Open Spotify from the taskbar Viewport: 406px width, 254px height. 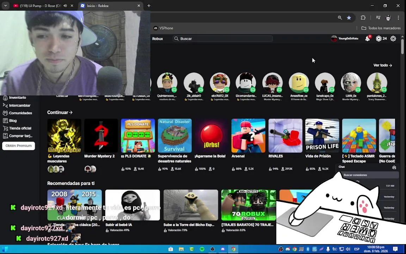202,249
